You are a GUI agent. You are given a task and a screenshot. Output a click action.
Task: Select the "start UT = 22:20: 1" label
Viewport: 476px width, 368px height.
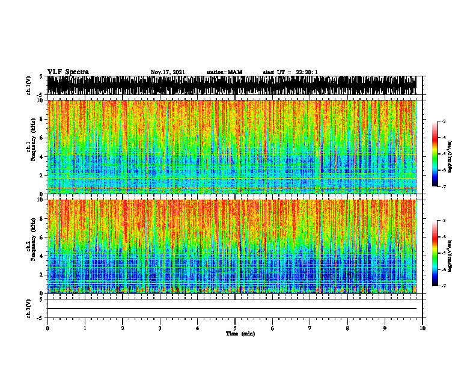pyautogui.click(x=290, y=72)
